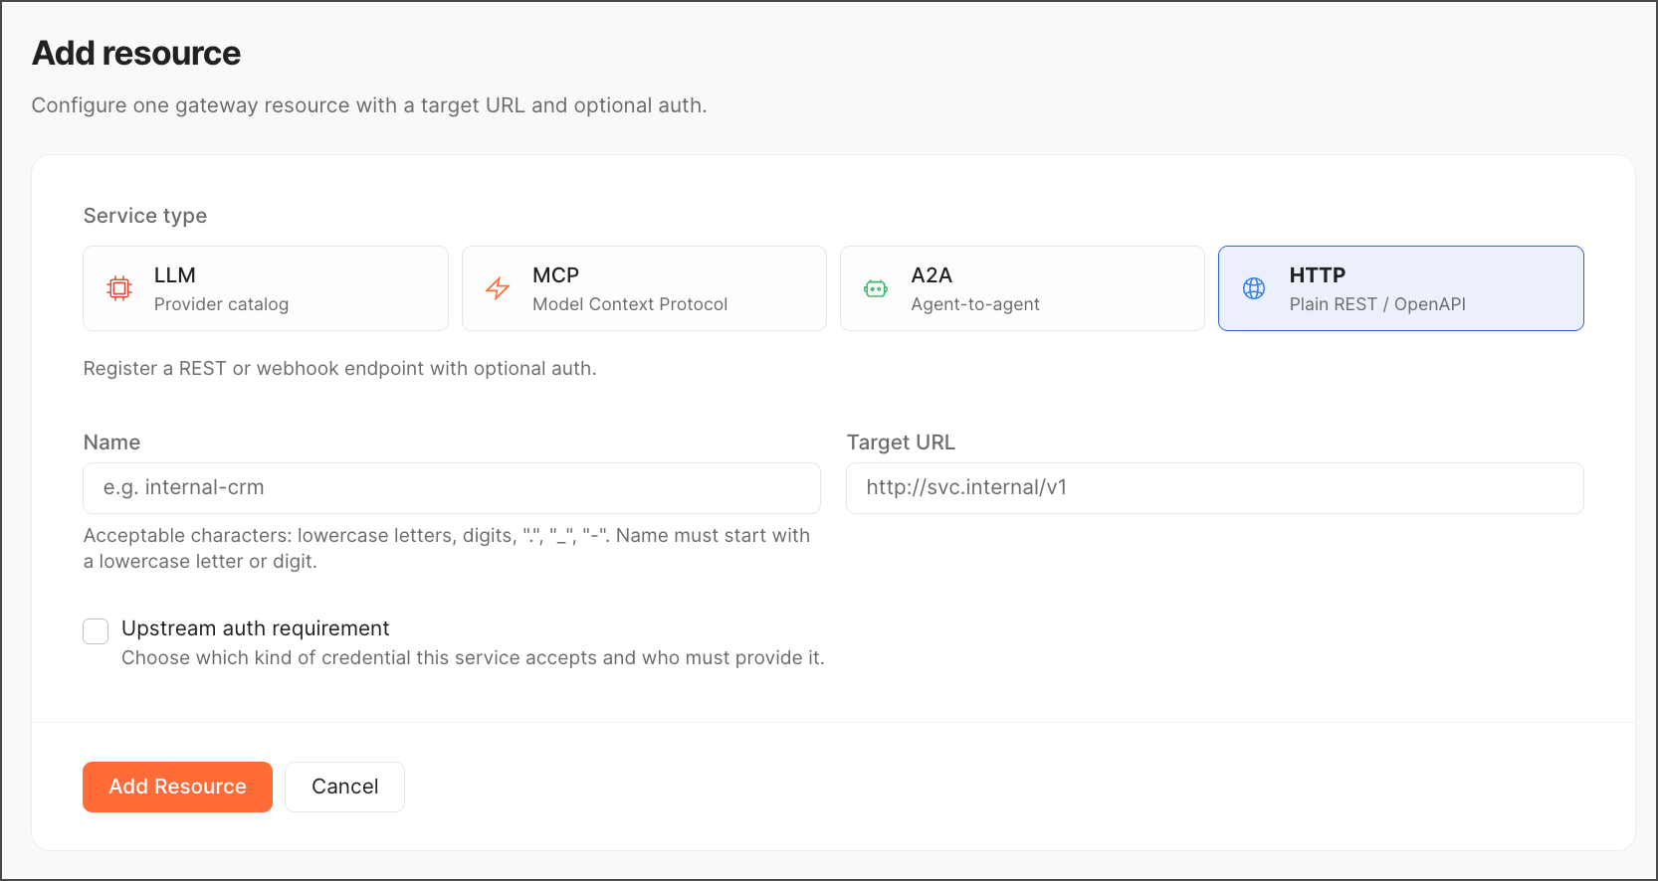Select the HTTP service type title

[x=1317, y=275]
